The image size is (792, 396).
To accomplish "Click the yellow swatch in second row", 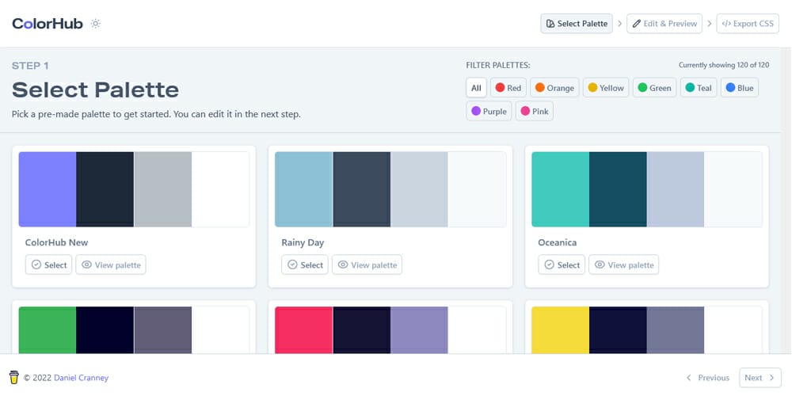I will 560,329.
